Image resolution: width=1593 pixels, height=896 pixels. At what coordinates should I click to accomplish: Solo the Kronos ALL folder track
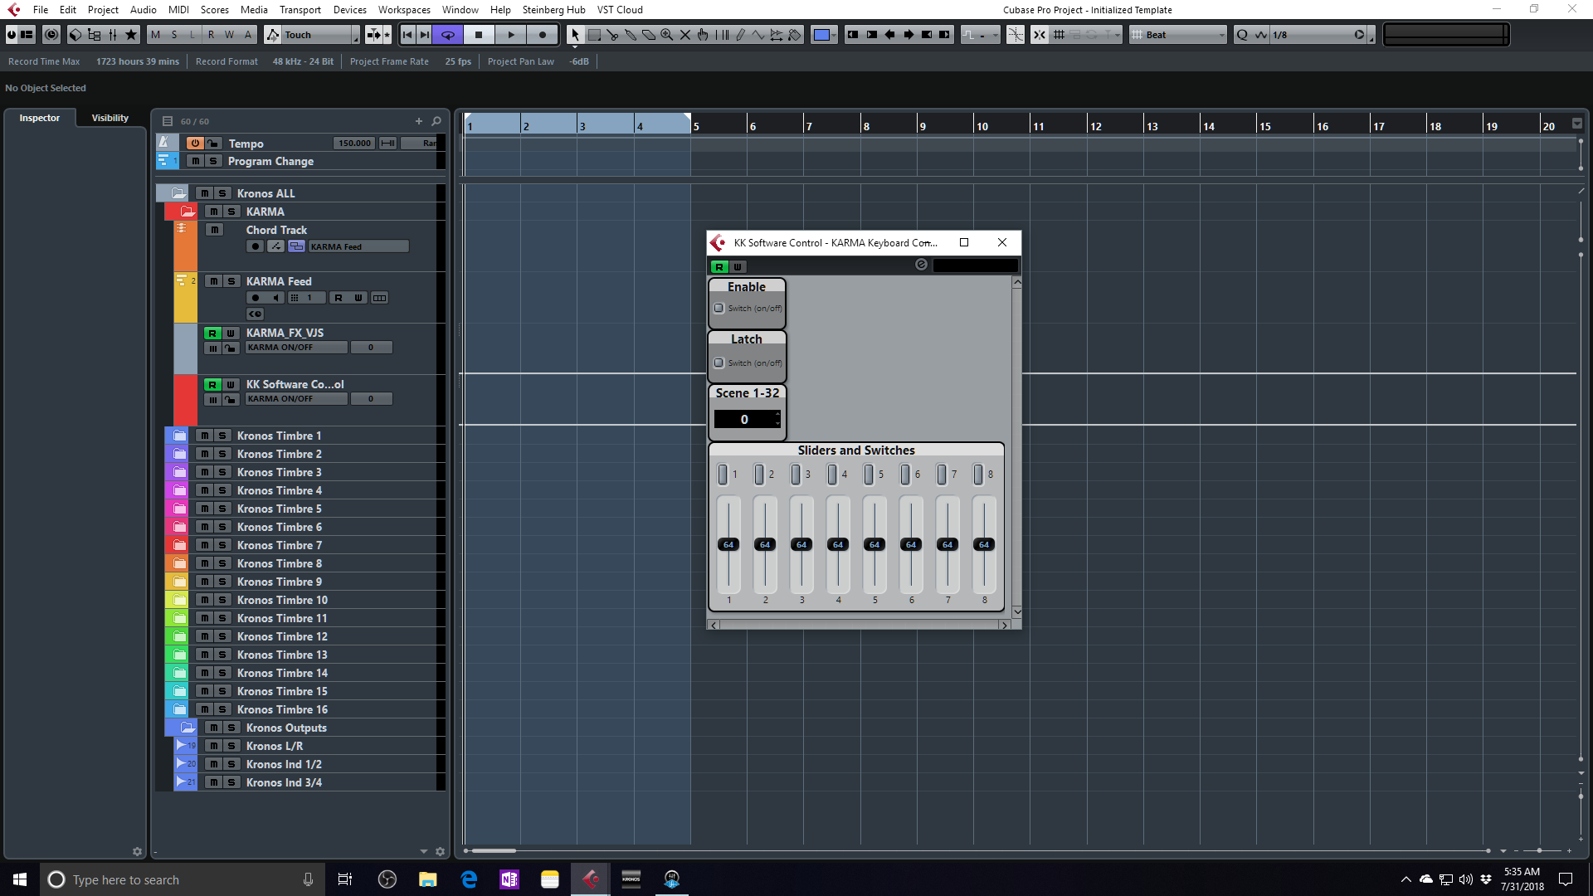click(x=222, y=193)
